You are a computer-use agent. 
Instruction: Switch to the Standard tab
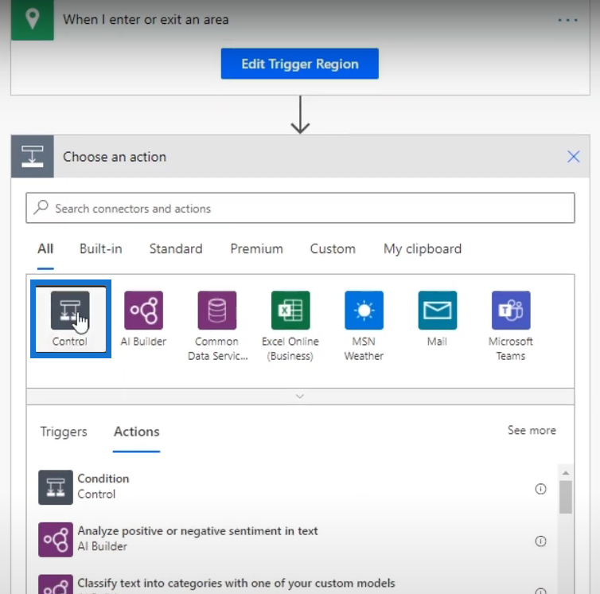(176, 249)
